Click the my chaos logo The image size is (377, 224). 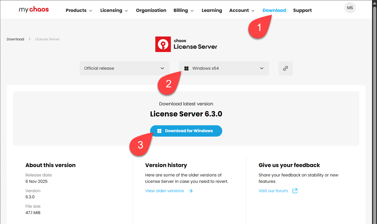34,10
